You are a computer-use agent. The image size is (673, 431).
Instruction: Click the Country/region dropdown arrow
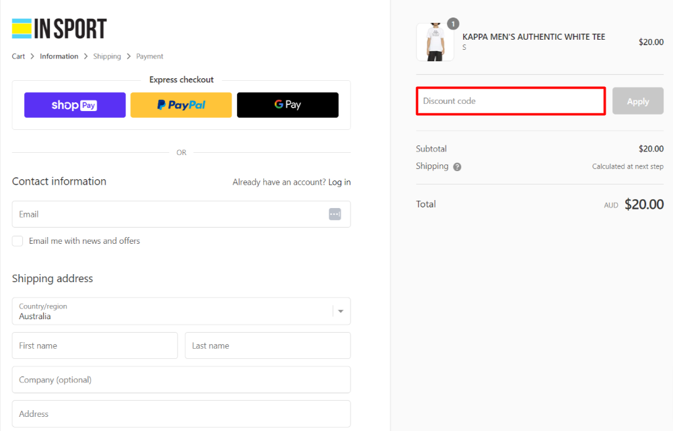(x=341, y=311)
